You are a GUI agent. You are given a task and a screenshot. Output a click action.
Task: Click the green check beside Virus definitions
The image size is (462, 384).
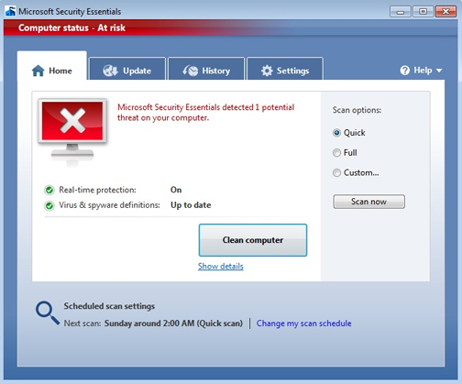coord(49,205)
